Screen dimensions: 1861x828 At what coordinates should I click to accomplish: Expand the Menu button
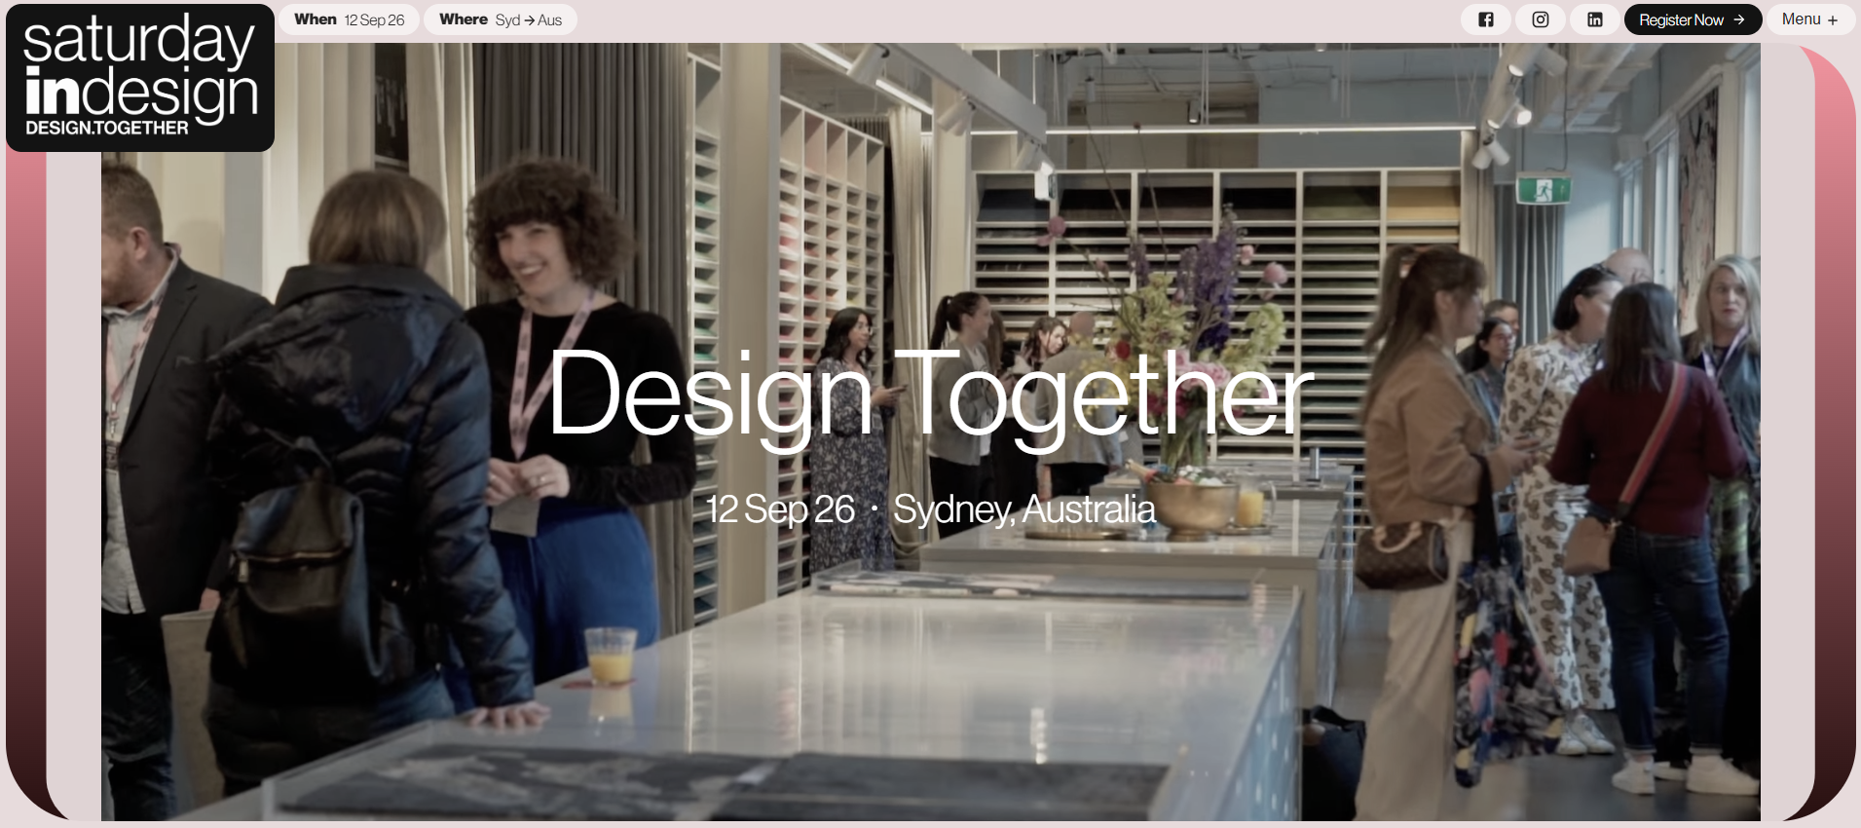pyautogui.click(x=1810, y=19)
